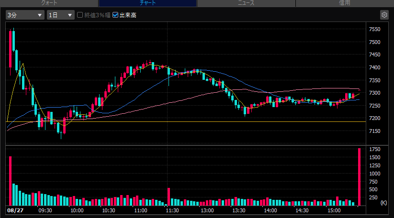
Task: Click the 11:30 time axis label
Action: point(172,210)
